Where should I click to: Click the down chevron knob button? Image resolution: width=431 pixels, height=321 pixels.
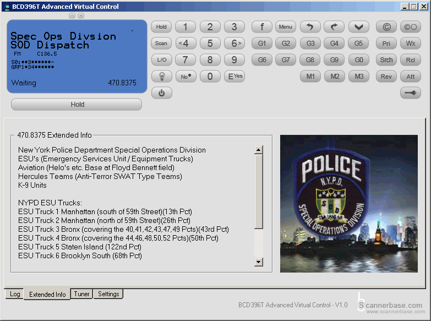[x=359, y=26]
